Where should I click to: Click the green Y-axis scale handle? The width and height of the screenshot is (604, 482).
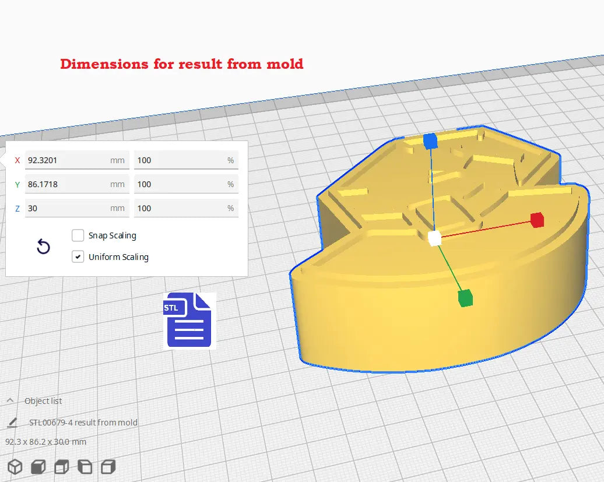[465, 298]
